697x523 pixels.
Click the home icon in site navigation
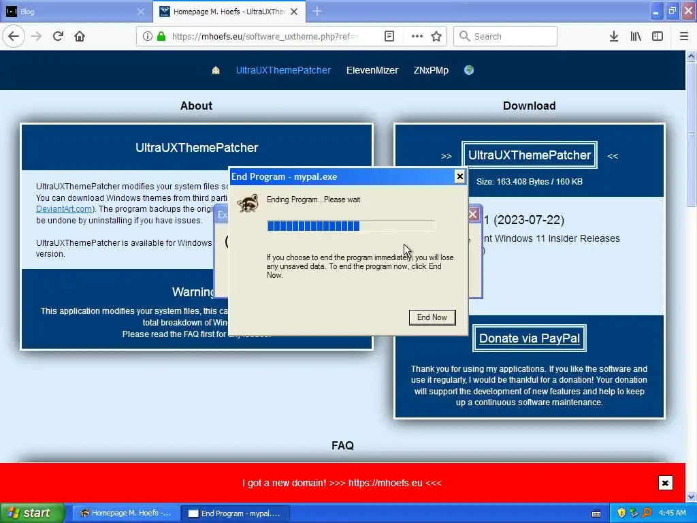(x=216, y=70)
